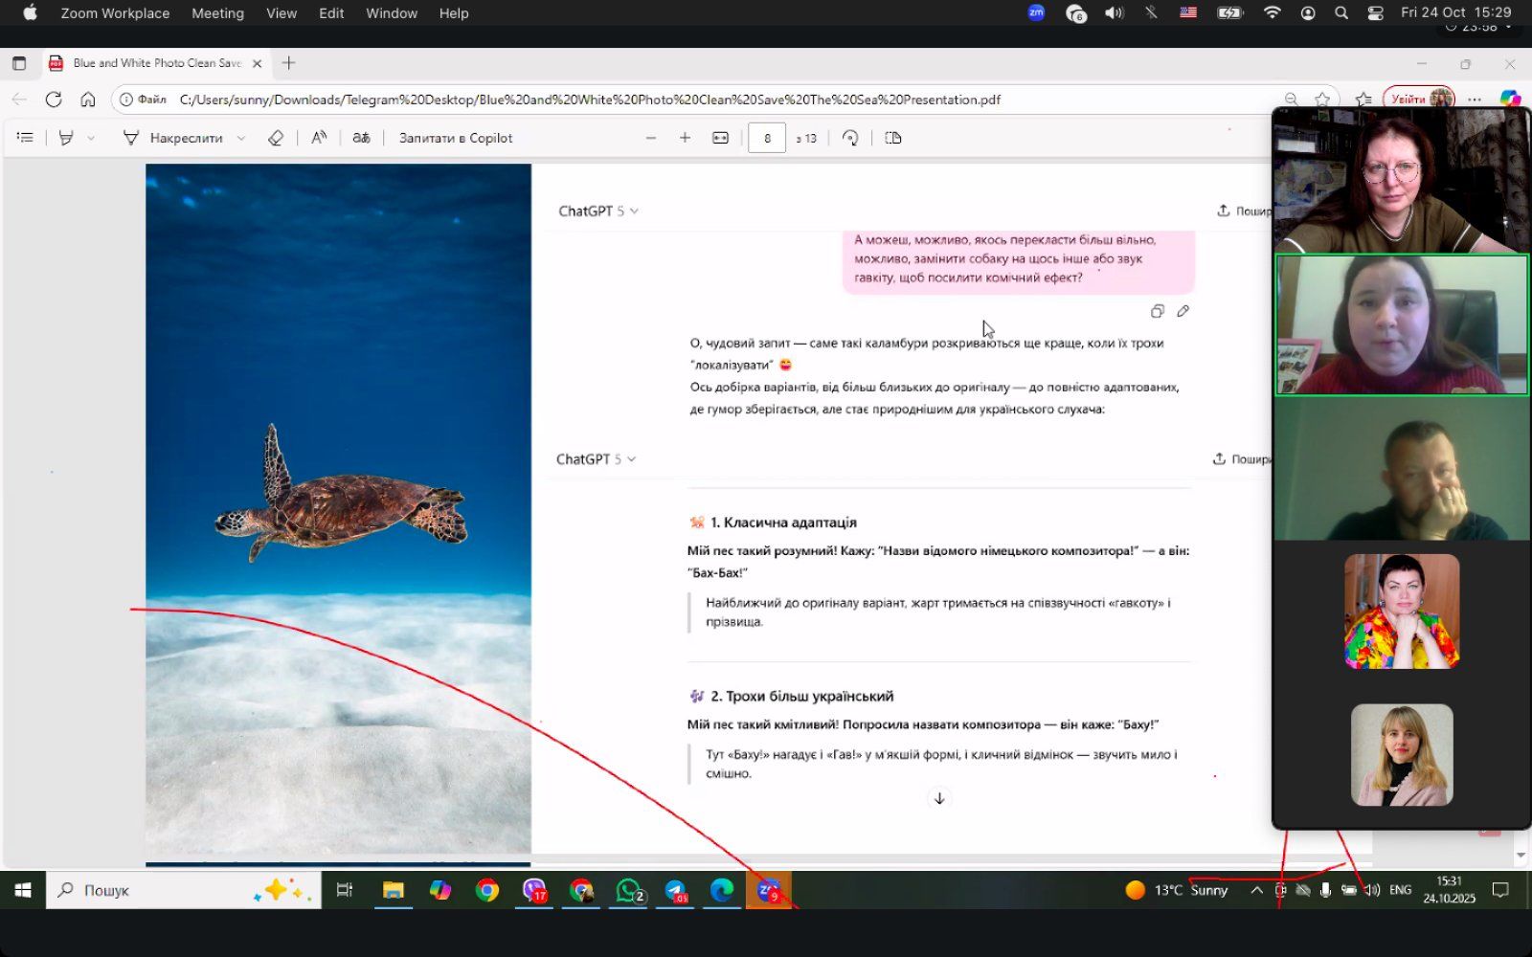The image size is (1532, 957).
Task: Expand the Windows system tray hidden icons chevron
Action: [x=1256, y=890]
